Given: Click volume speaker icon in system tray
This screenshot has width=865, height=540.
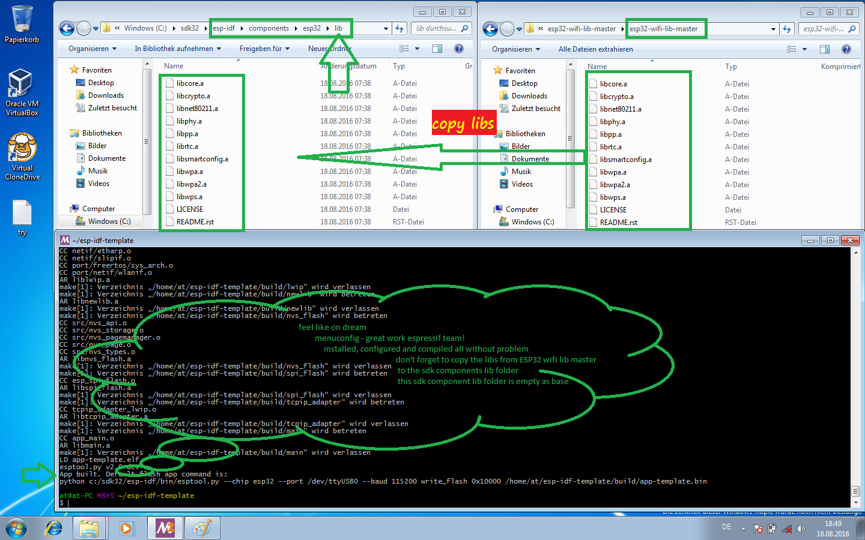Looking at the screenshot, I should click(801, 529).
